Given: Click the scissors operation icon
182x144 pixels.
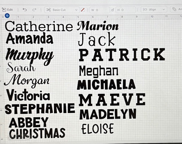Looking at the screenshot, I should click(x=49, y=10).
